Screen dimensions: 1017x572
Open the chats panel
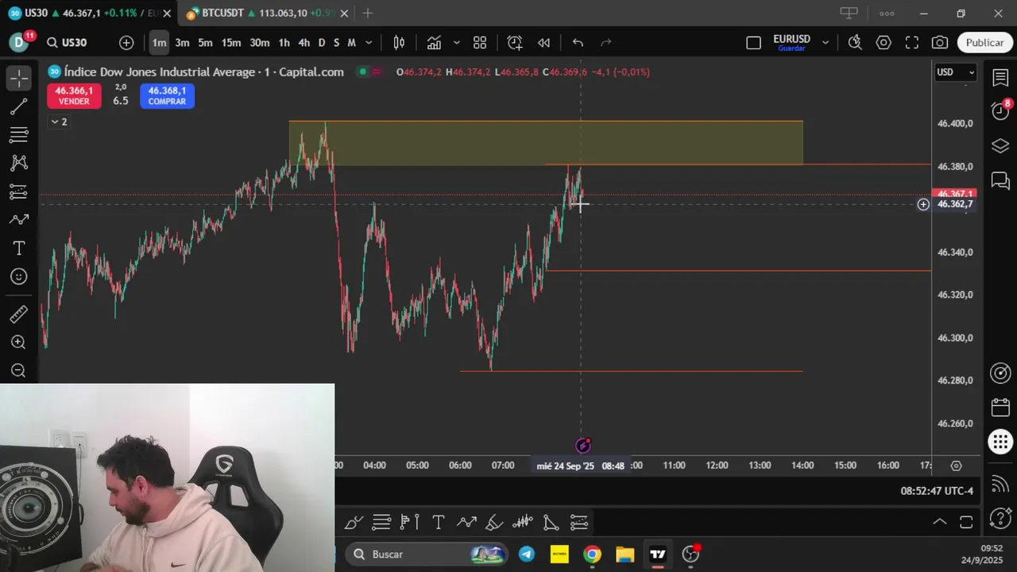[1000, 181]
